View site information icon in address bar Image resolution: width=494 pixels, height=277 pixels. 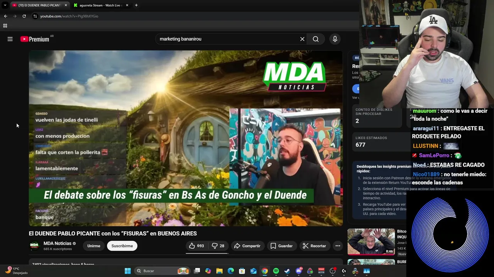pos(35,16)
